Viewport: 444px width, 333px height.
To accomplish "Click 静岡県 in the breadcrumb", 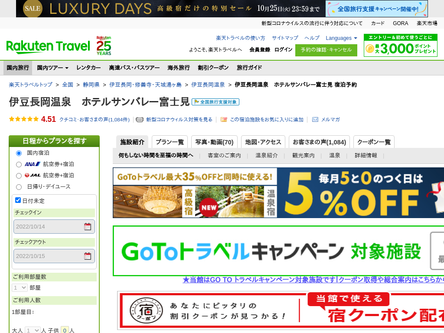I will 91,85.
